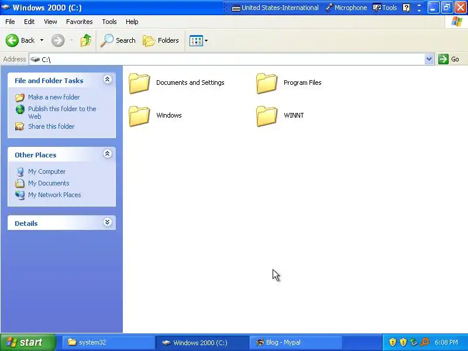Go to My Documents link
This screenshot has height=351, width=468.
tap(49, 183)
